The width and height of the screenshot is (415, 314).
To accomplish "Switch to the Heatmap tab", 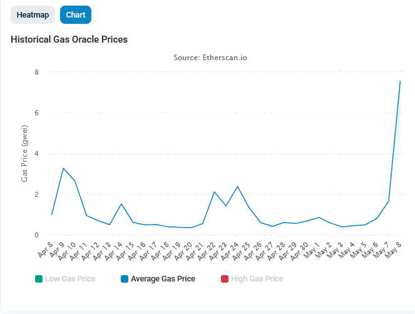I will (x=33, y=15).
